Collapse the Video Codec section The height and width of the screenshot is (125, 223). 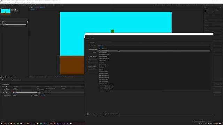[88, 42]
